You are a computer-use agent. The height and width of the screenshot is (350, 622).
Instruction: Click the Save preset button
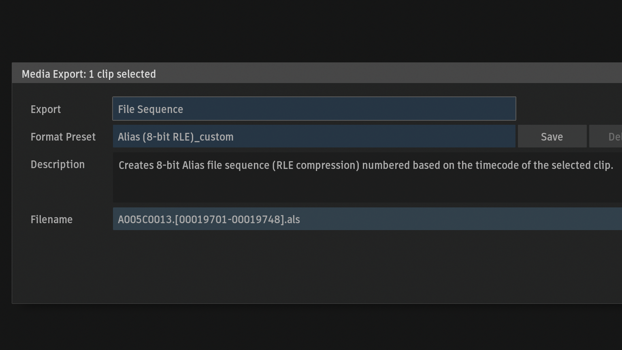[x=552, y=137]
